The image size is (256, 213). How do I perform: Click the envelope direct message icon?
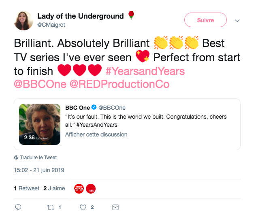[115, 207]
